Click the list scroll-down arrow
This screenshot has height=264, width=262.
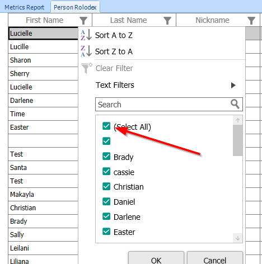coord(238,238)
